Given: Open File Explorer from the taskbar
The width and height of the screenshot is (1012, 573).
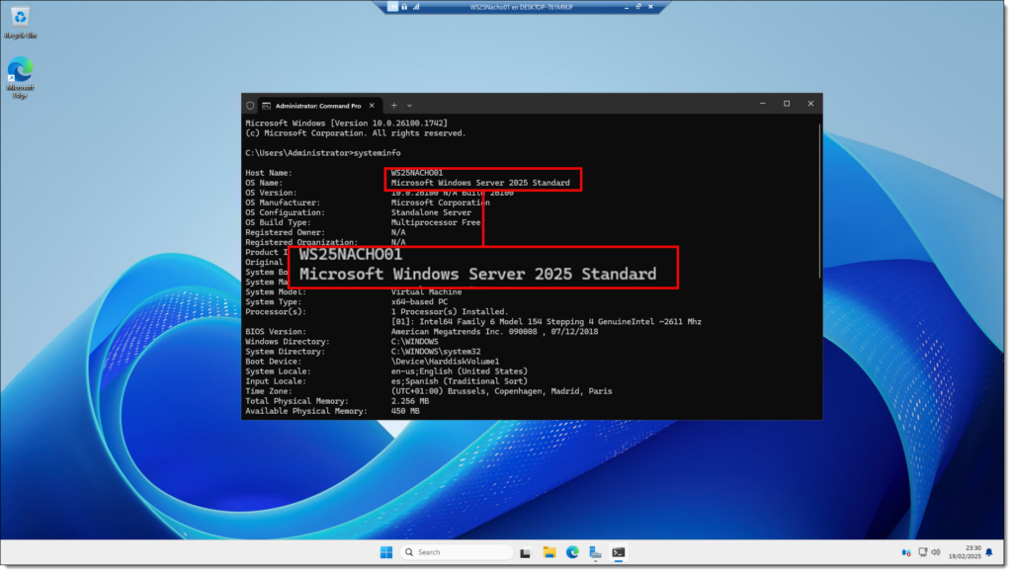Looking at the screenshot, I should click(550, 553).
